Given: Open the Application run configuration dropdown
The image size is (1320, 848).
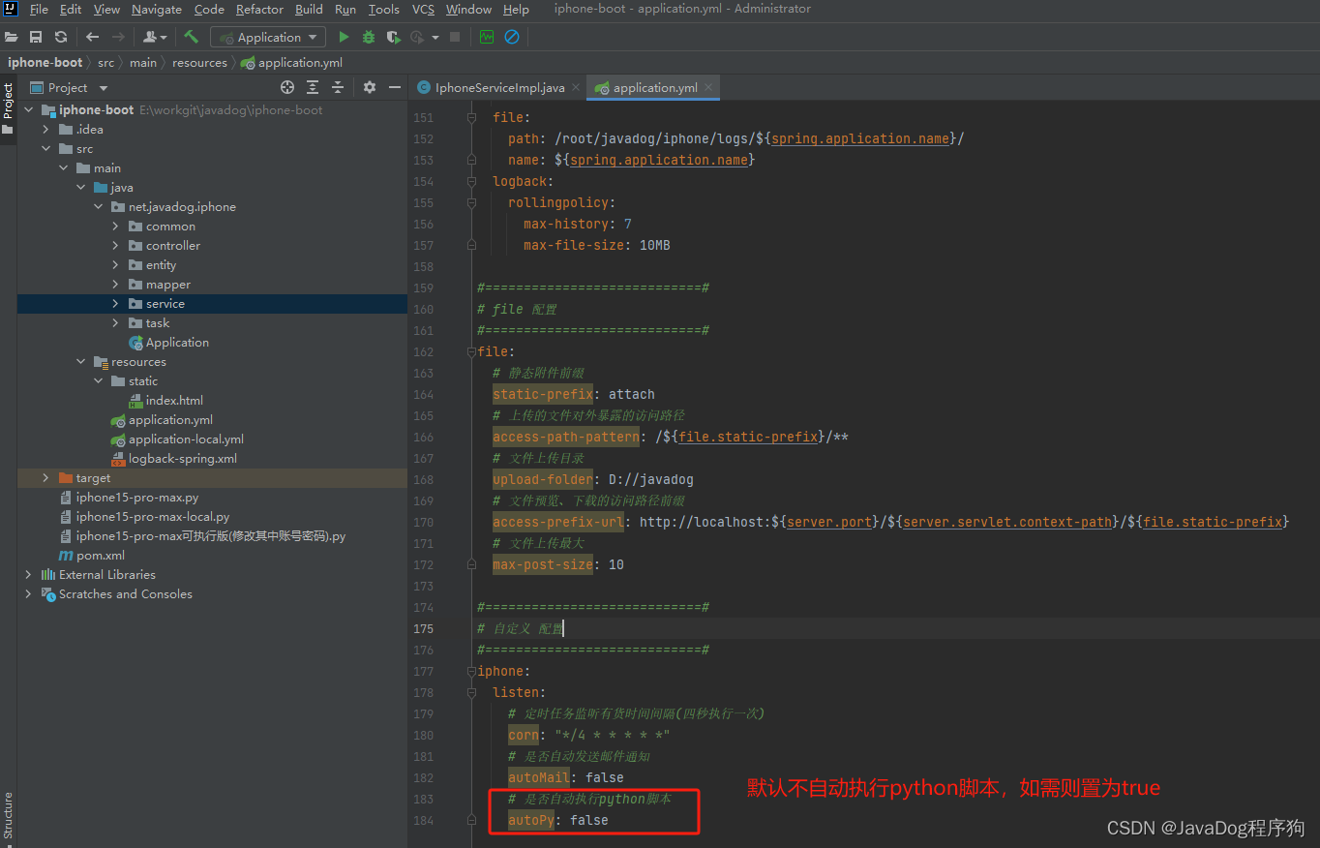Looking at the screenshot, I should (x=268, y=37).
